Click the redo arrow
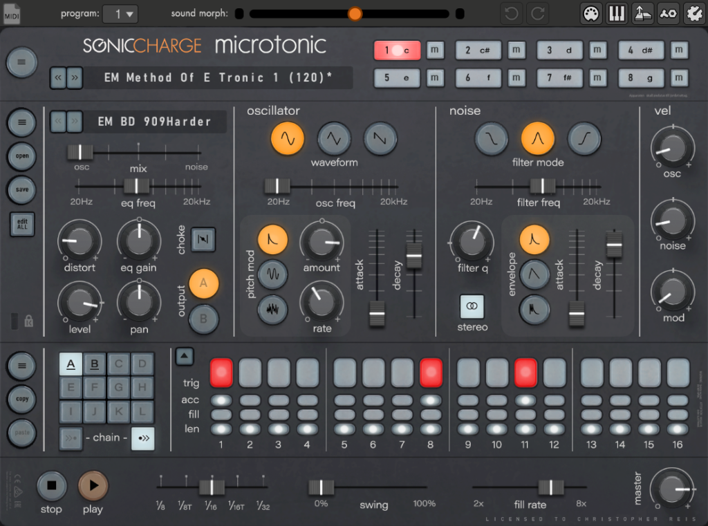The width and height of the screenshot is (708, 526). click(537, 14)
